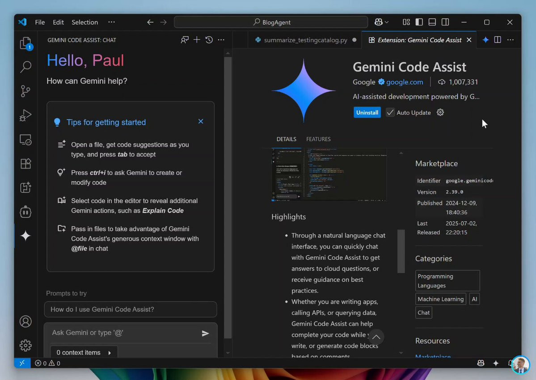Close the Extension: Gemini Code Assist tab
Screen dimensions: 536x380
tap(469, 40)
